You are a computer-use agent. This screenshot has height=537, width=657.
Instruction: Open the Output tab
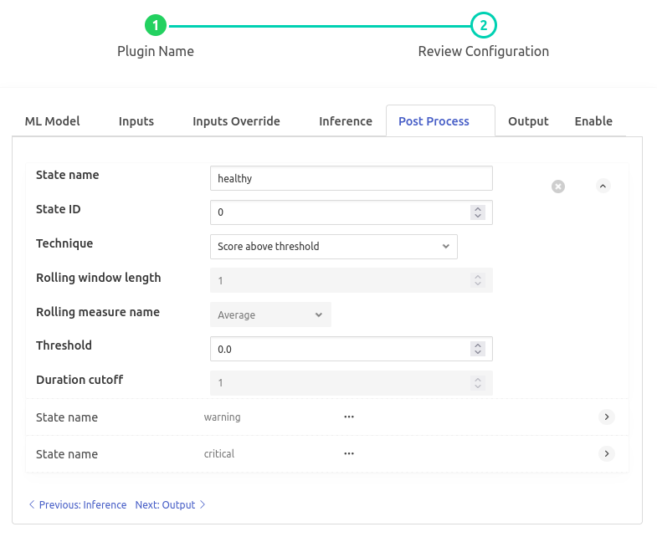coord(528,121)
